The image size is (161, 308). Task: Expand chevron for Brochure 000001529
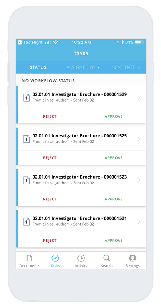[139, 98]
